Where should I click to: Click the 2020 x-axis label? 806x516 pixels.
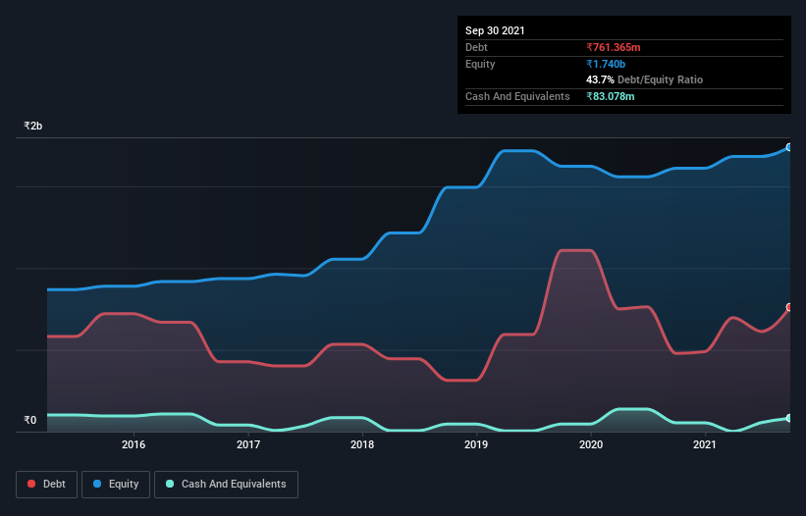[591, 444]
